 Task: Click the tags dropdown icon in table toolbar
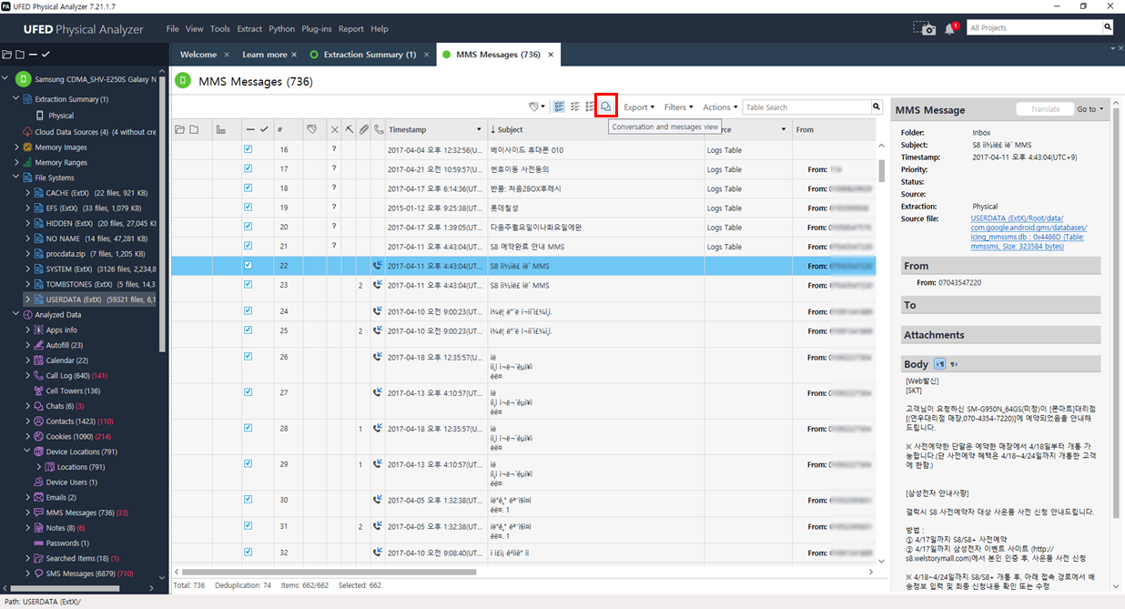coord(537,107)
